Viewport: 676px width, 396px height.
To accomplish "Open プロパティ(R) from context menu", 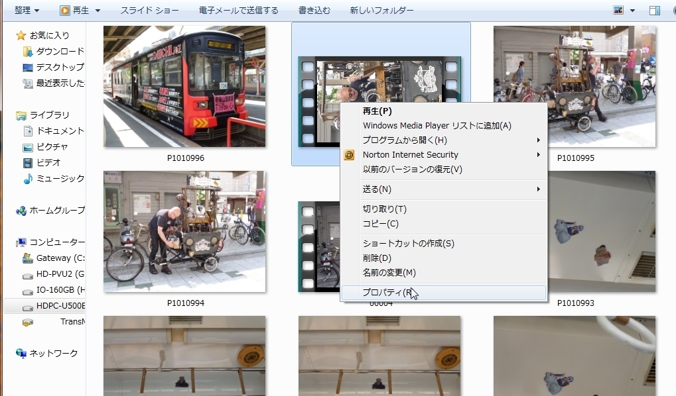I will tap(444, 293).
